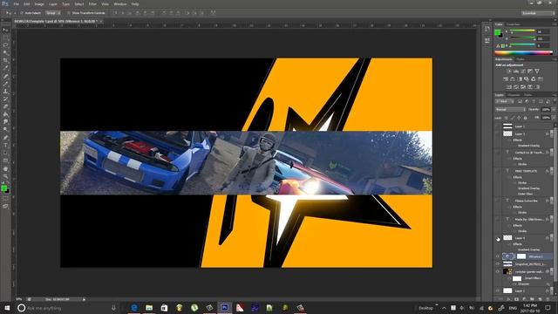
Task: Select the Zoom tool in the toolbox
Action: [x=5, y=176]
